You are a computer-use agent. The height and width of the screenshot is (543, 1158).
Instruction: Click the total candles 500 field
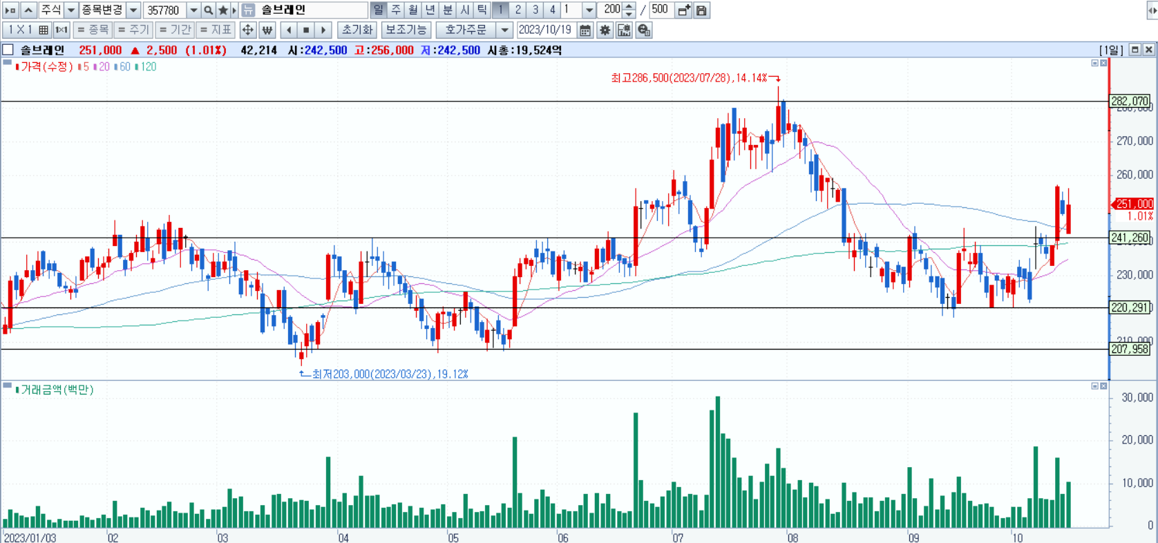pyautogui.click(x=661, y=10)
